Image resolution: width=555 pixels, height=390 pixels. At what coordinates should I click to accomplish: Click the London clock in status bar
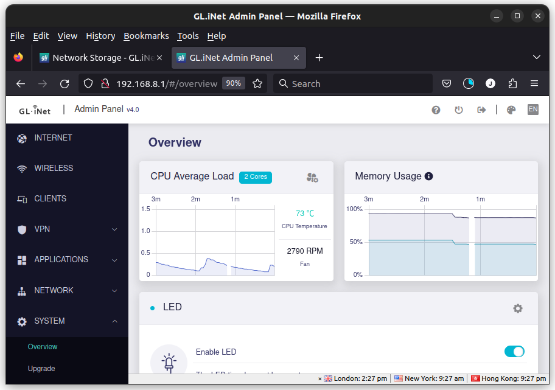coord(356,378)
